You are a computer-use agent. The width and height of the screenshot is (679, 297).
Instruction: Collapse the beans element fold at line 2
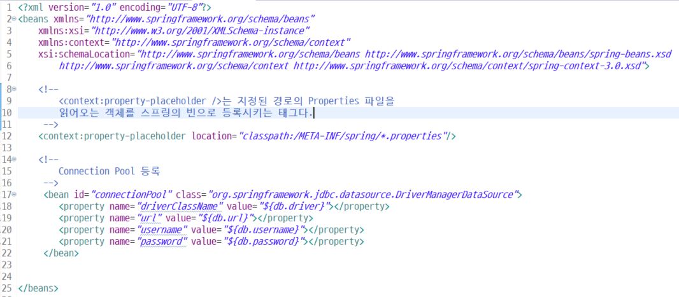tap(15, 20)
